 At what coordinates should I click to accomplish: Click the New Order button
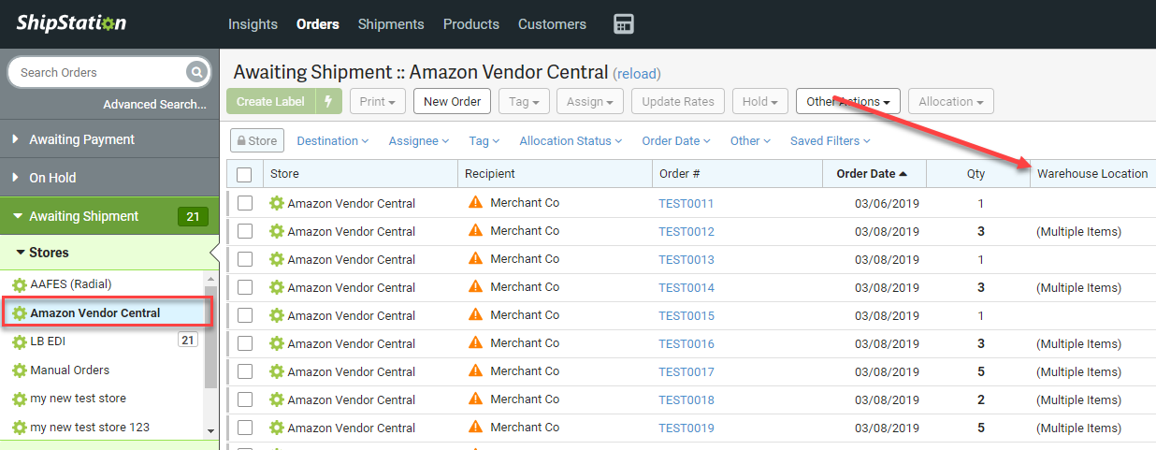point(452,102)
